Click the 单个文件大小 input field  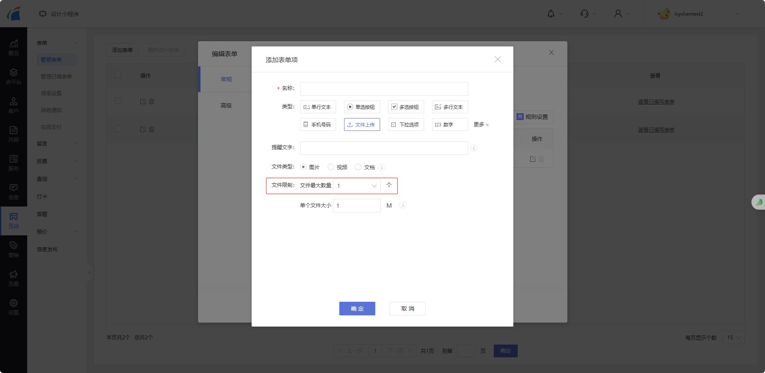pyautogui.click(x=356, y=206)
